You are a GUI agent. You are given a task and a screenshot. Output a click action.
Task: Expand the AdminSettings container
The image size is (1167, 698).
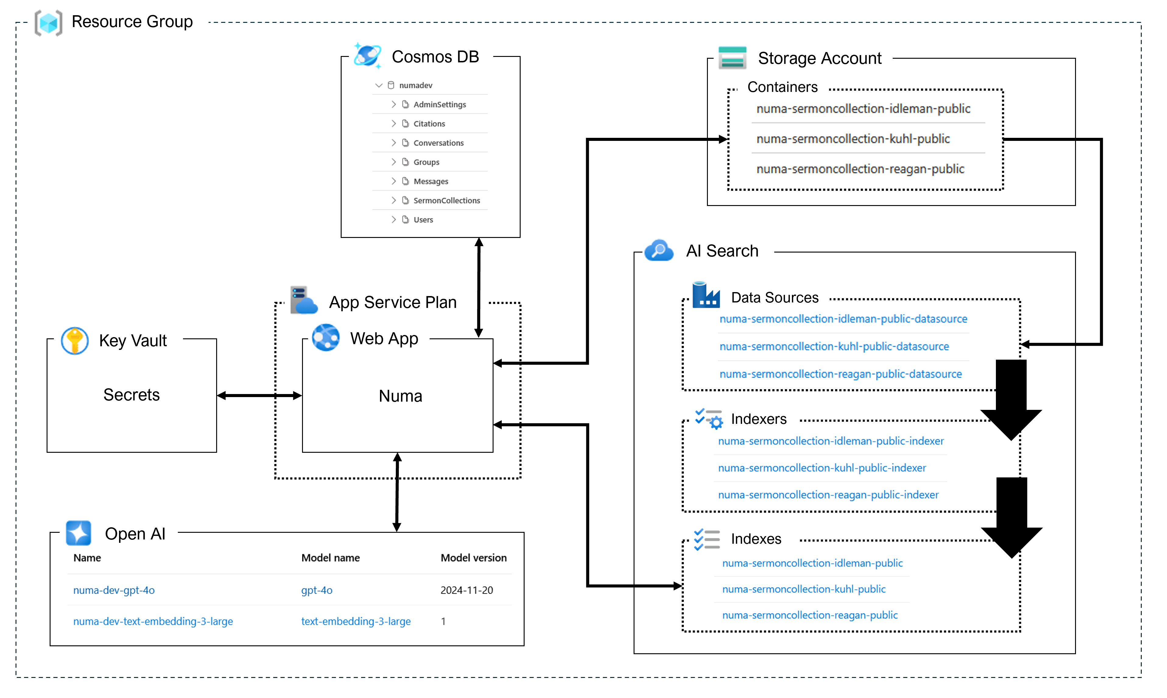coord(393,104)
